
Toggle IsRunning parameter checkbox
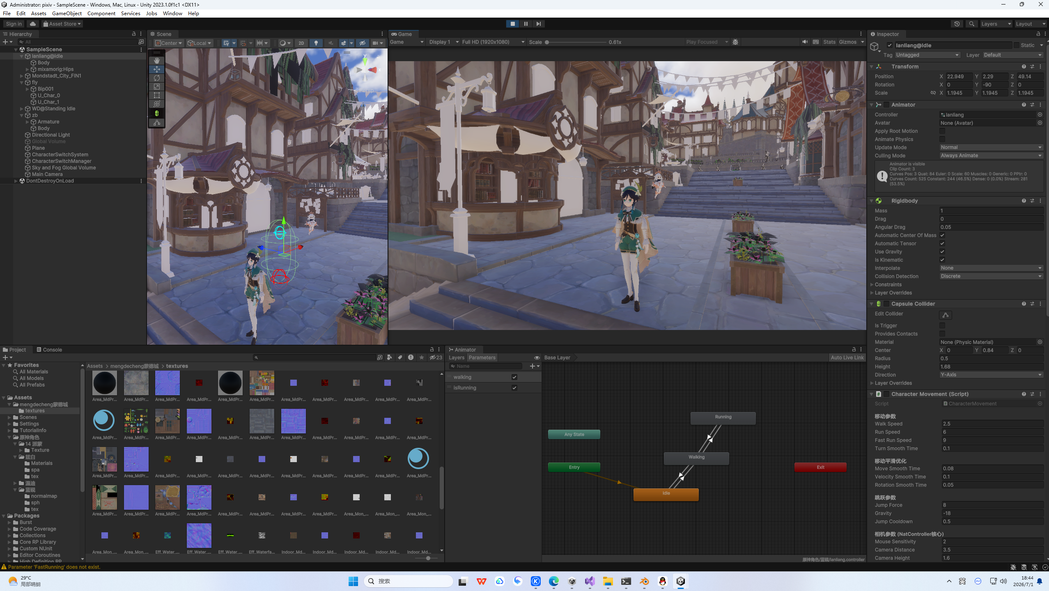point(514,388)
